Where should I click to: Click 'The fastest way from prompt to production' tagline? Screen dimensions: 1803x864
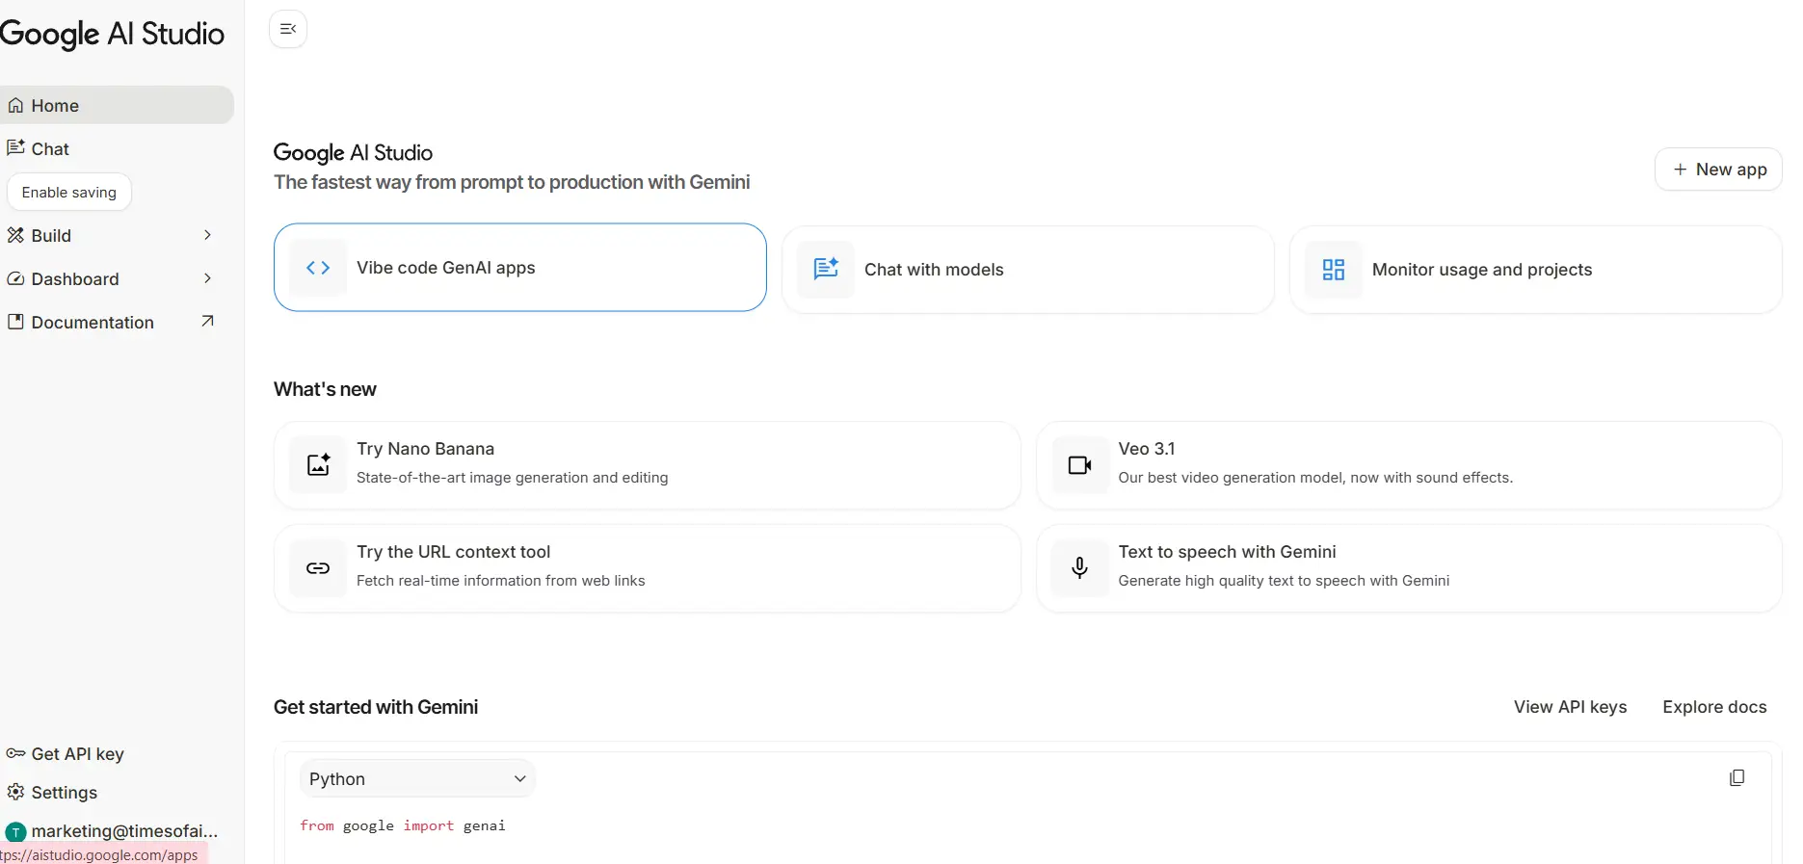[x=512, y=182]
